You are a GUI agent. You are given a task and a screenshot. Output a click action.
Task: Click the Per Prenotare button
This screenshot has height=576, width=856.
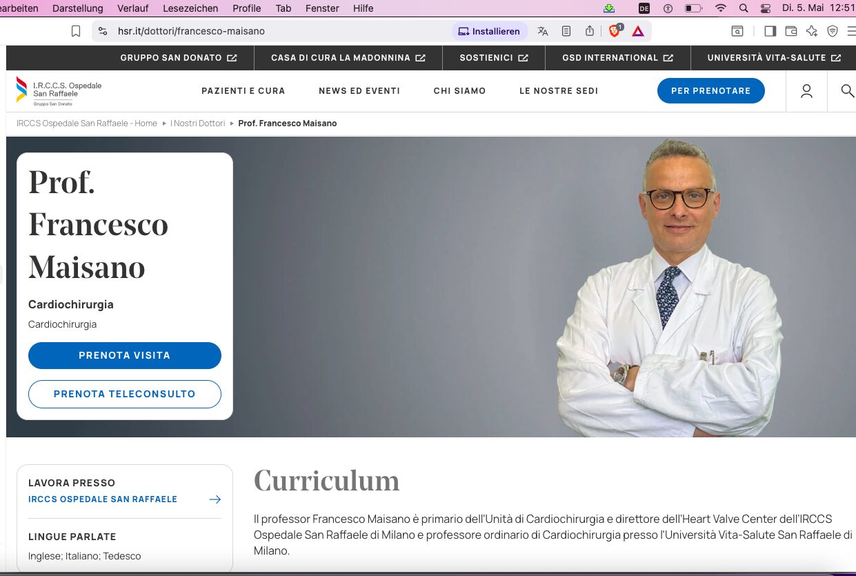coord(710,91)
